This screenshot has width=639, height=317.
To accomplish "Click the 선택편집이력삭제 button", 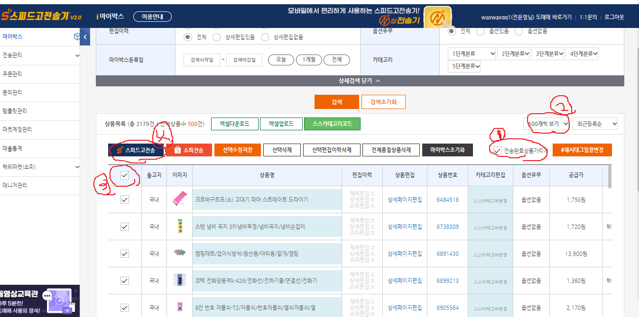I will pyautogui.click(x=332, y=150).
